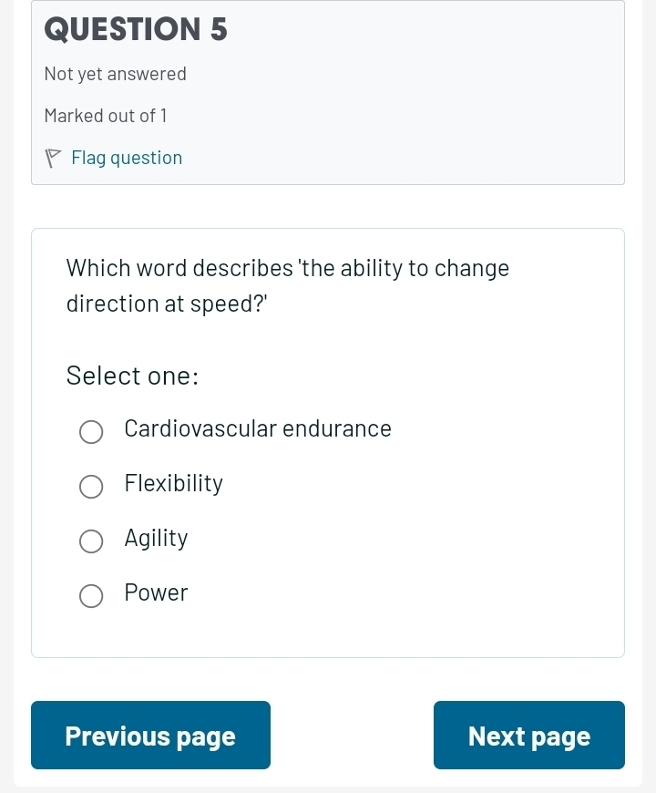The height and width of the screenshot is (793, 656).
Task: Click the Not yet answered status text
Action: click(115, 74)
